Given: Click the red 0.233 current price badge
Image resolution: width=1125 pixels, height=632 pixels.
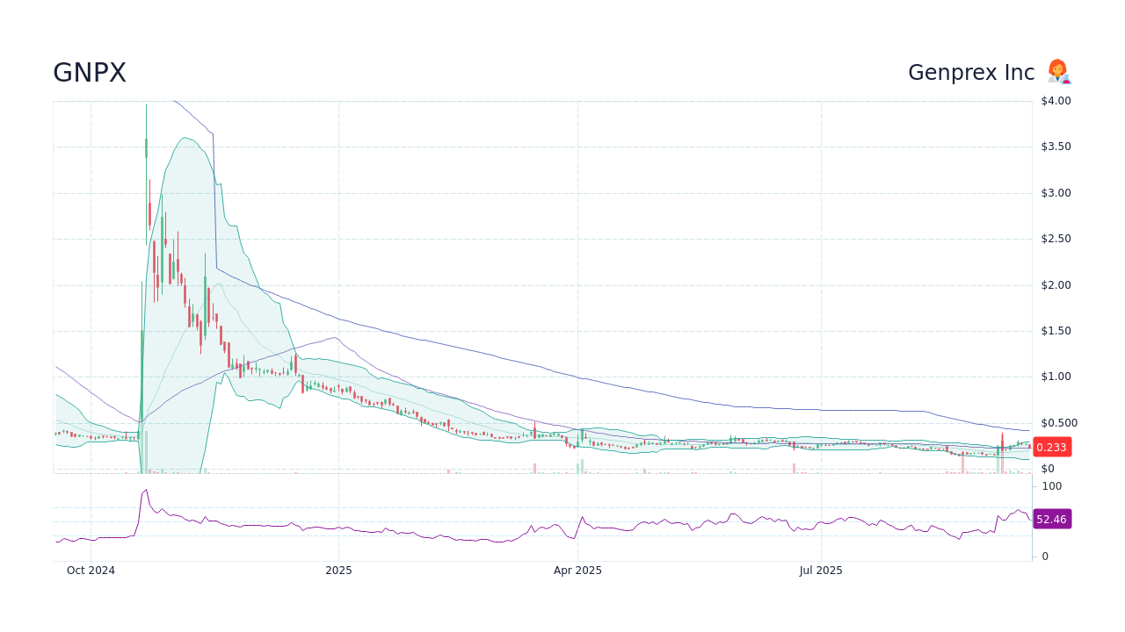Looking at the screenshot, I should pos(1051,447).
